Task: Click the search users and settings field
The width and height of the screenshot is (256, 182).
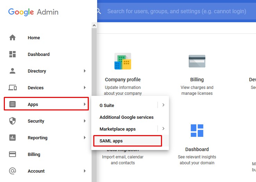Action: point(177,11)
